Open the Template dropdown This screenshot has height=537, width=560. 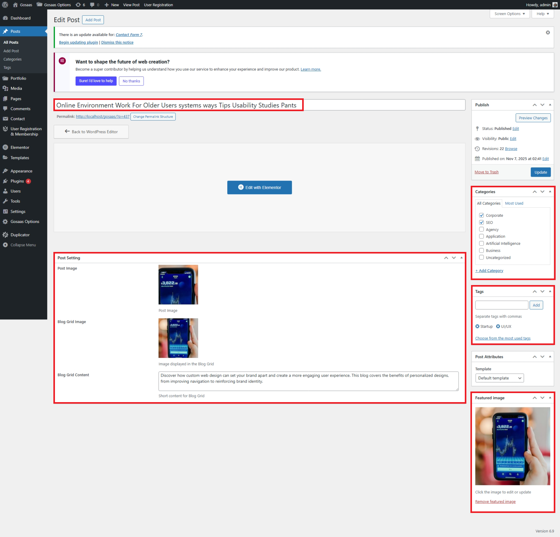point(499,378)
